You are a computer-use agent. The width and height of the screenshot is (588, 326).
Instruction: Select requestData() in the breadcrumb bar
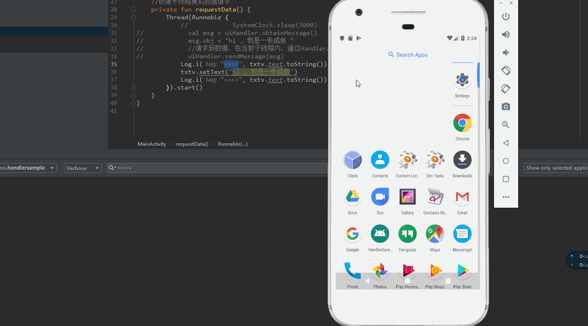click(192, 144)
